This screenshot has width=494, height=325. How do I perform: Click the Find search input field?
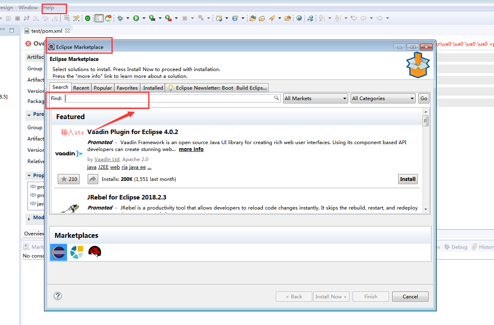172,98
